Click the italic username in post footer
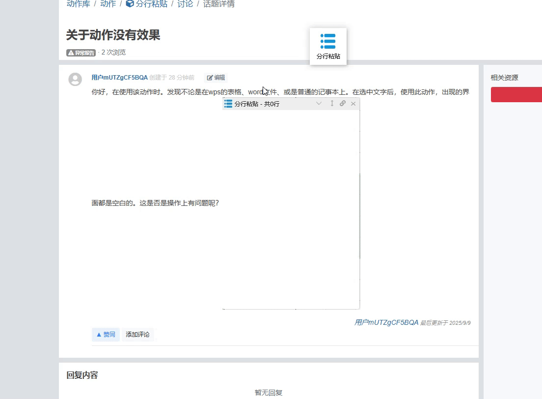This screenshot has width=542, height=399. 386,323
